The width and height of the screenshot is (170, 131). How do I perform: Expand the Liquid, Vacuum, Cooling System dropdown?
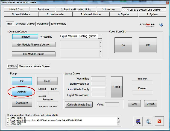point(100,36)
